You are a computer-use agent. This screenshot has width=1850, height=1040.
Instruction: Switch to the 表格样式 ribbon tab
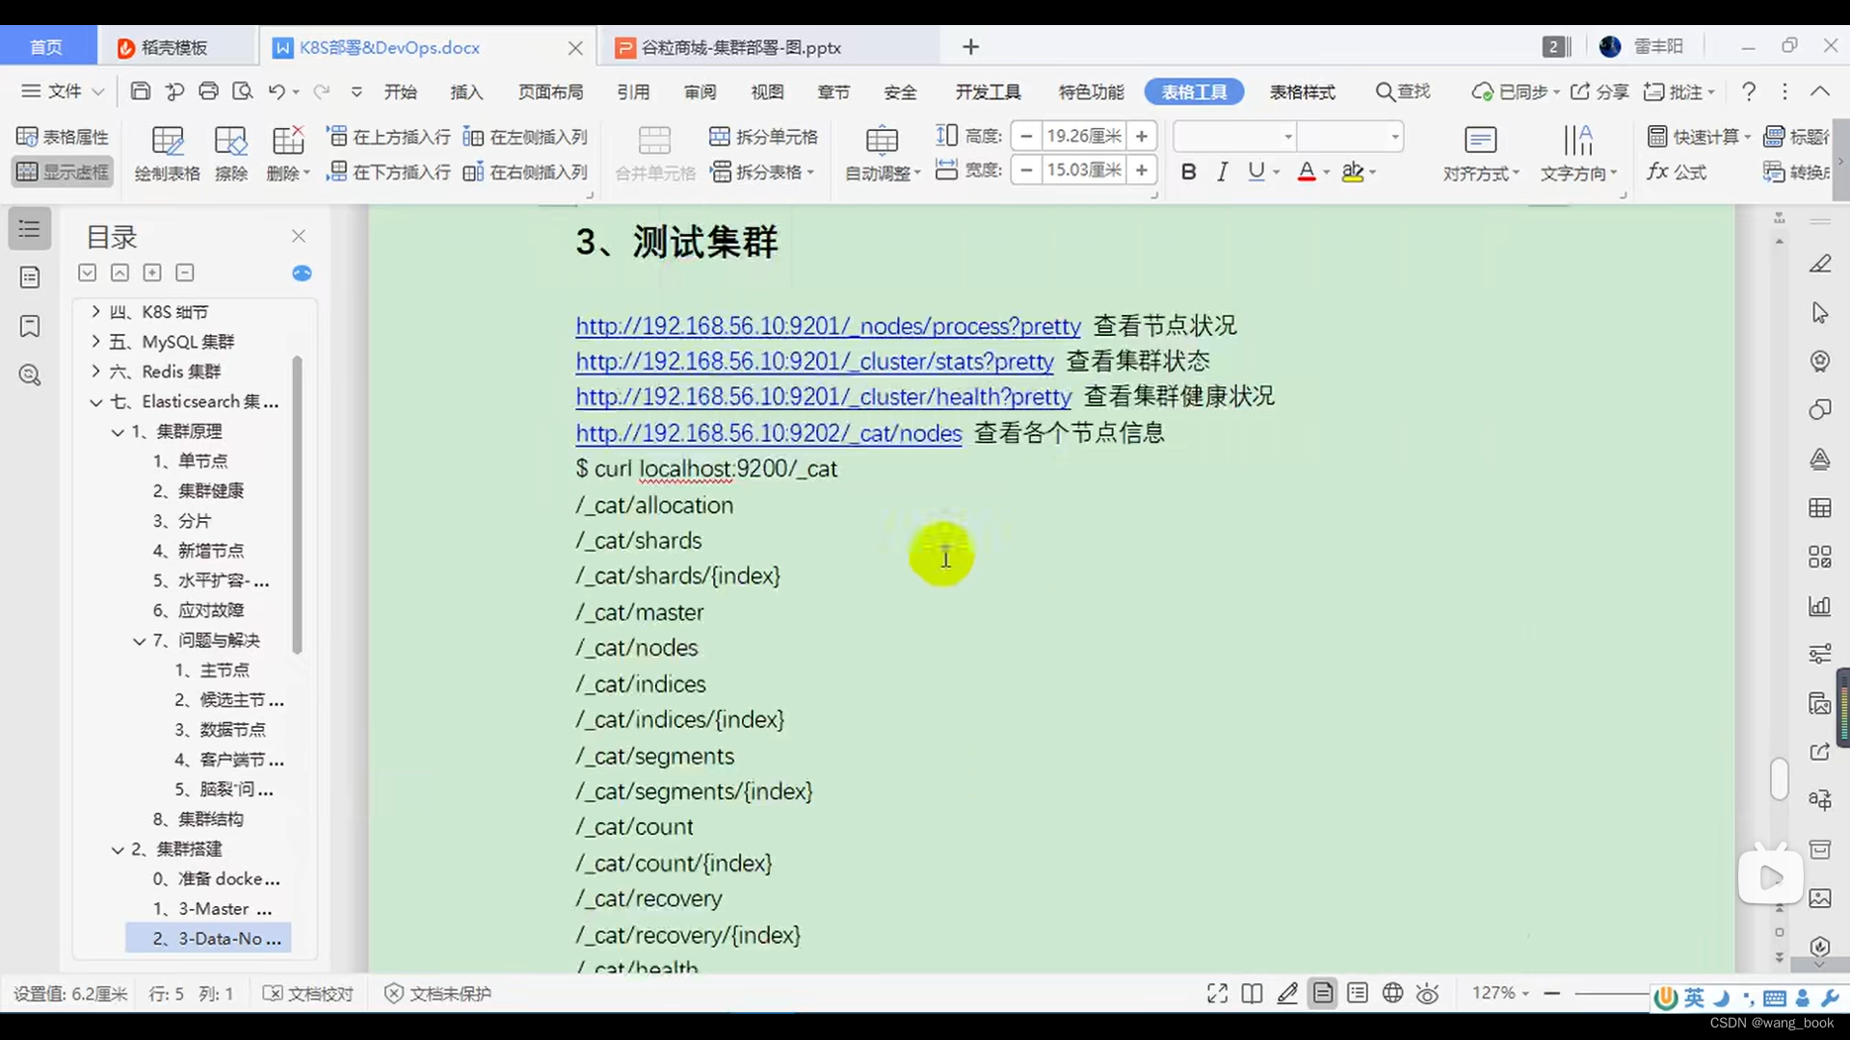click(1302, 91)
